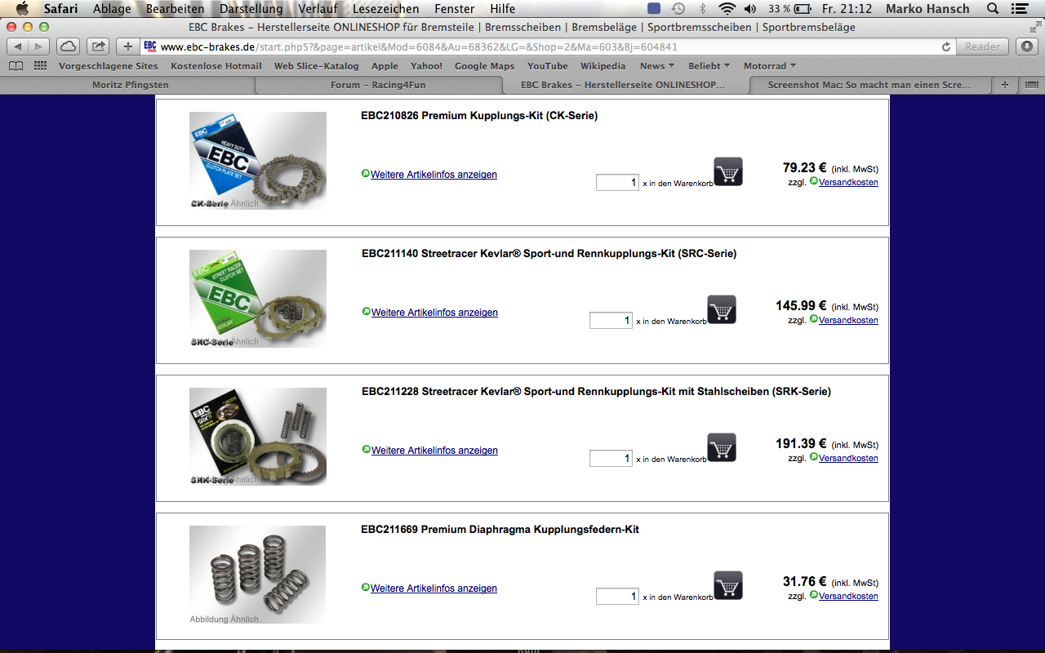Open the Downloads button in Safari toolbar
The height and width of the screenshot is (653, 1045).
tap(1026, 47)
